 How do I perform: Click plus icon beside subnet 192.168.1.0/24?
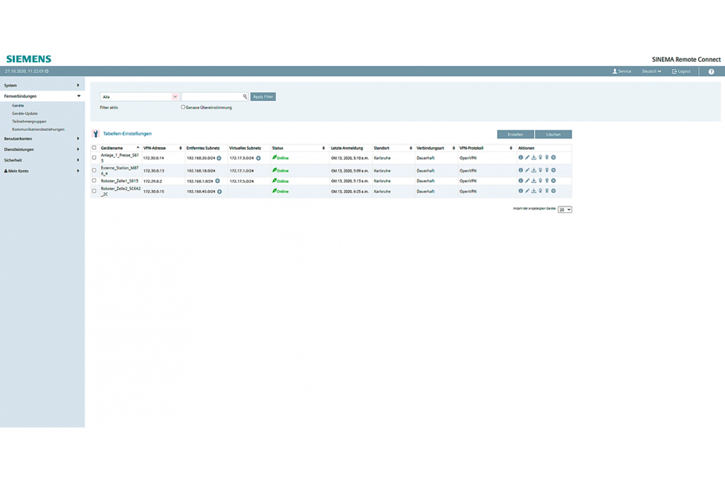point(217,181)
